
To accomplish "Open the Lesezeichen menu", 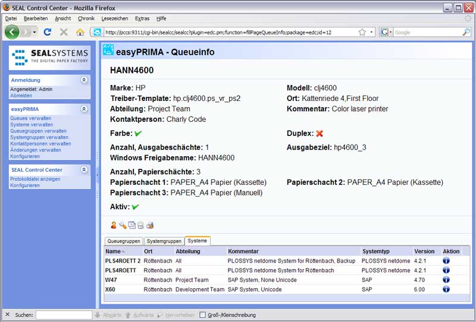I will click(x=113, y=18).
